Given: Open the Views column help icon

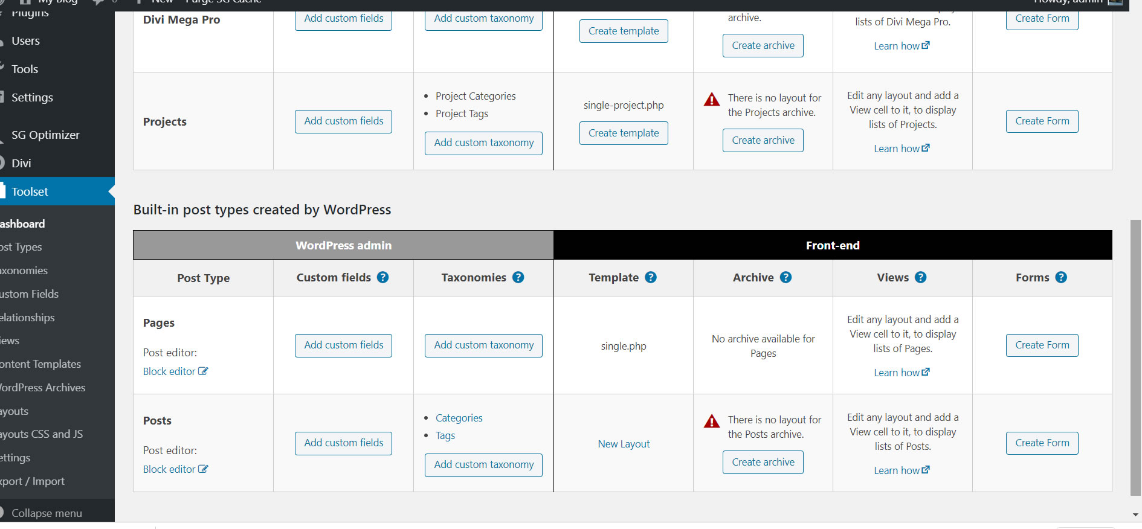Looking at the screenshot, I should pyautogui.click(x=920, y=277).
